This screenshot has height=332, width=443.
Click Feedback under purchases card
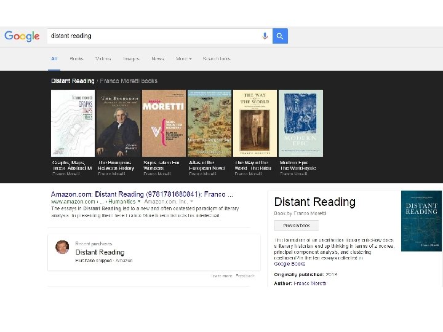pos(245,276)
